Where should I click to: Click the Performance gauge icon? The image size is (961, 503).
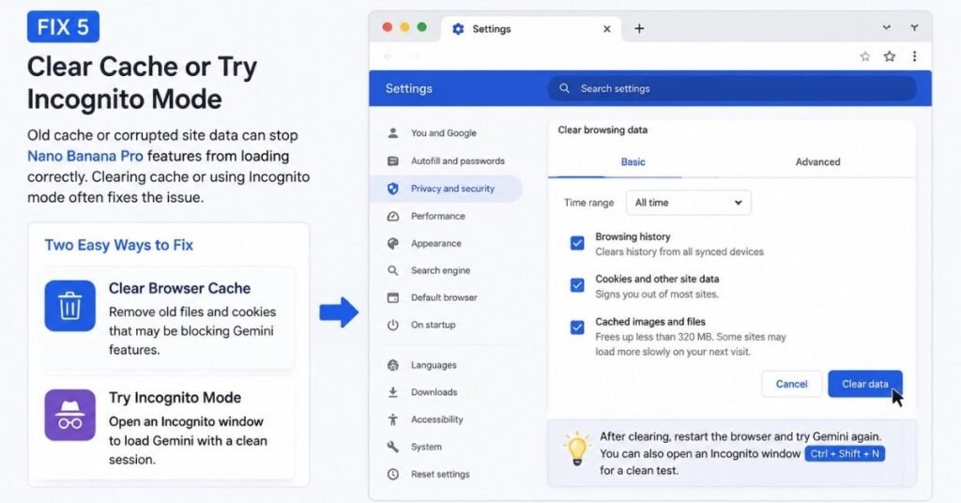point(393,216)
